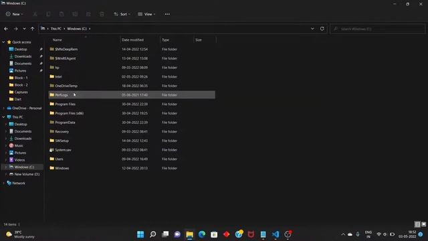
Task: Show hidden system tray icons
Action: (x=343, y=234)
